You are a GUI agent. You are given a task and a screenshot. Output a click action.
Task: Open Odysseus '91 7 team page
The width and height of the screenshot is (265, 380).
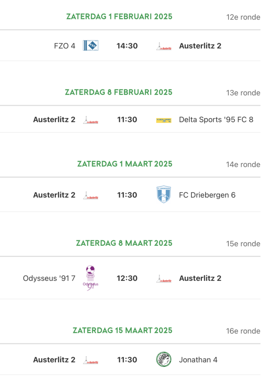point(49,278)
